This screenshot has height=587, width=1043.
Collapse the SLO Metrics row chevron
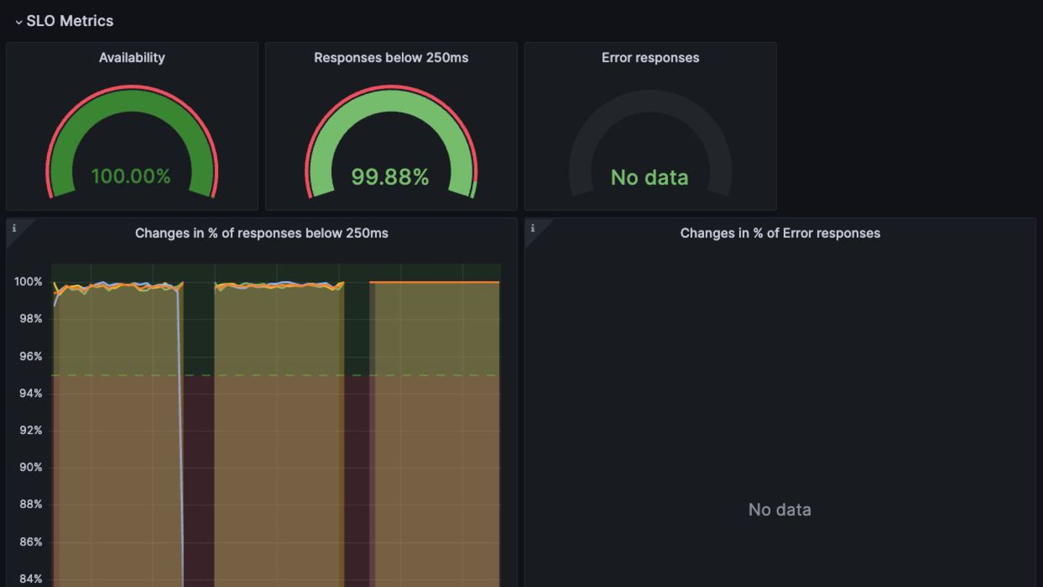(19, 22)
